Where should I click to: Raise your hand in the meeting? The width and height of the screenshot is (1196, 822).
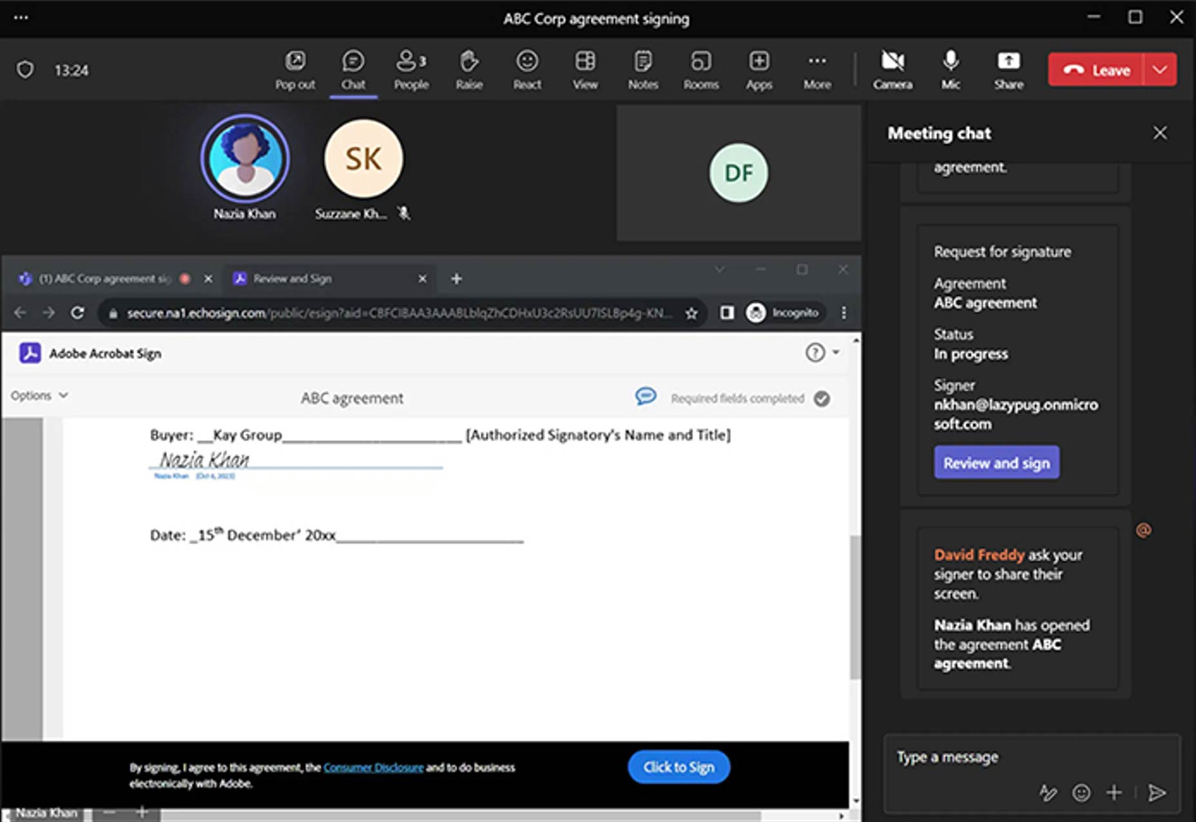(x=469, y=70)
